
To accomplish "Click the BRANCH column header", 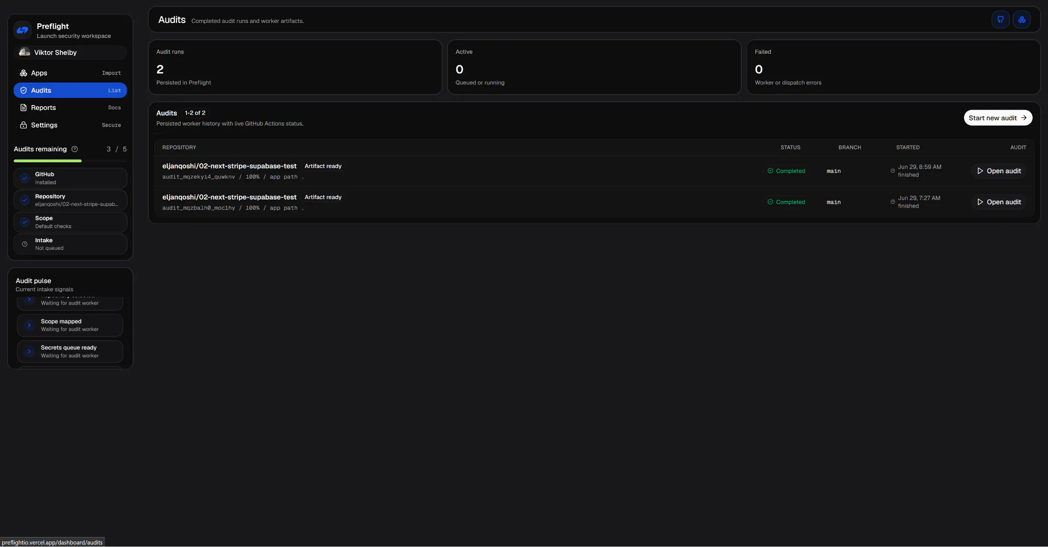I will 850,147.
